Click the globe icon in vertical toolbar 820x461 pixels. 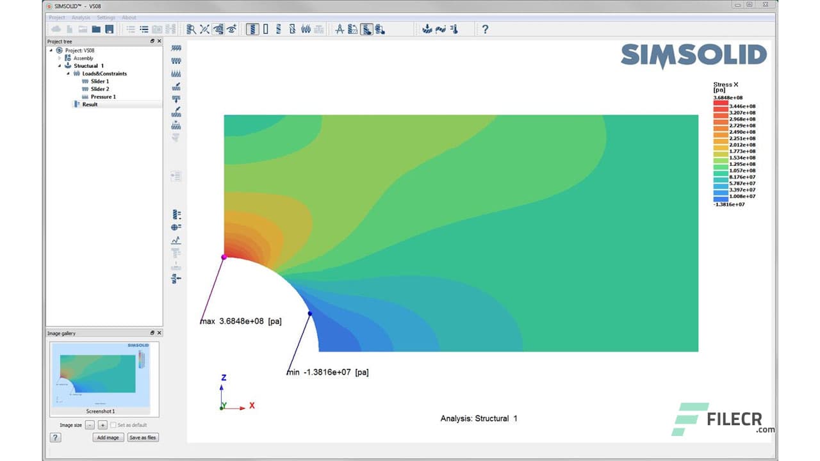click(x=176, y=227)
